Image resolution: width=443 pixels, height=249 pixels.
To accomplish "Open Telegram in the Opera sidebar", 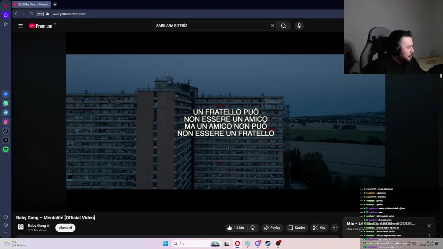I will tap(6, 113).
